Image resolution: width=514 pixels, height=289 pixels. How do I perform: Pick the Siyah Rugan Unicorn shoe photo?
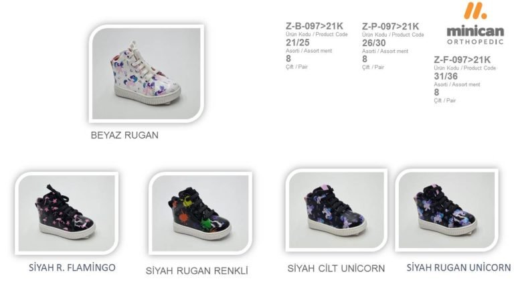(447, 210)
